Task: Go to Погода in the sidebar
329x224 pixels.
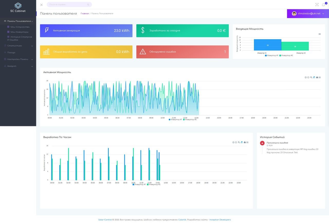Action: (11, 52)
